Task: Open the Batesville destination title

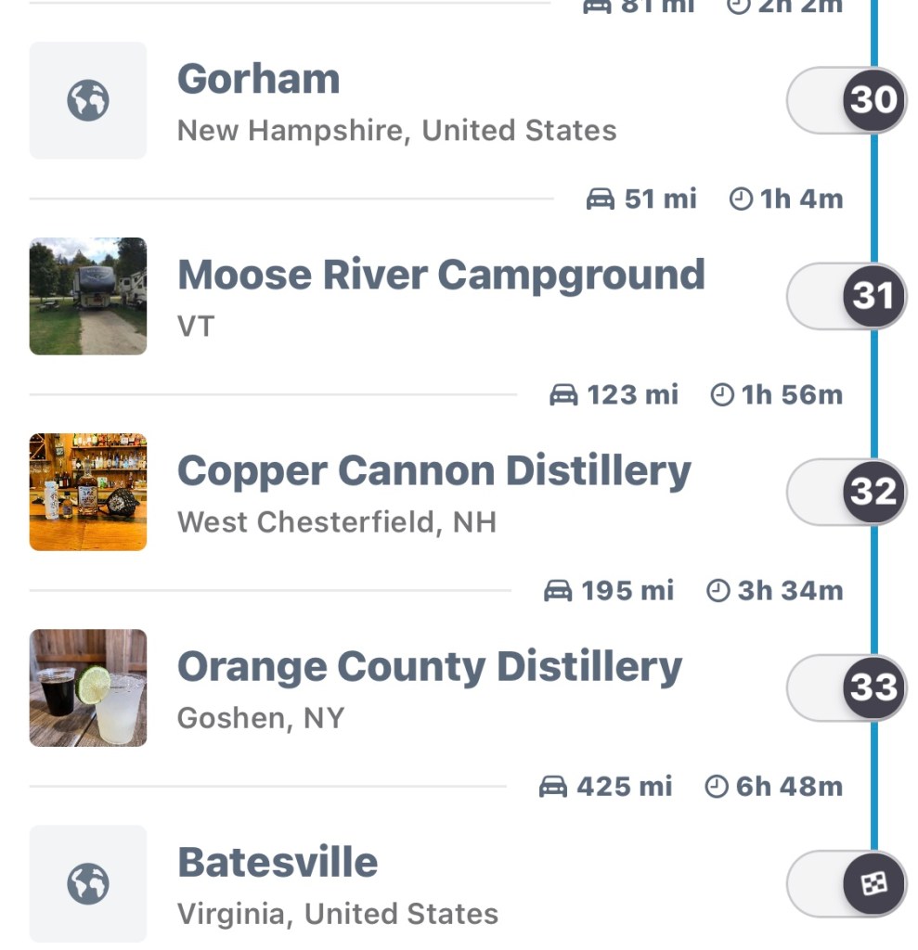Action: [278, 863]
